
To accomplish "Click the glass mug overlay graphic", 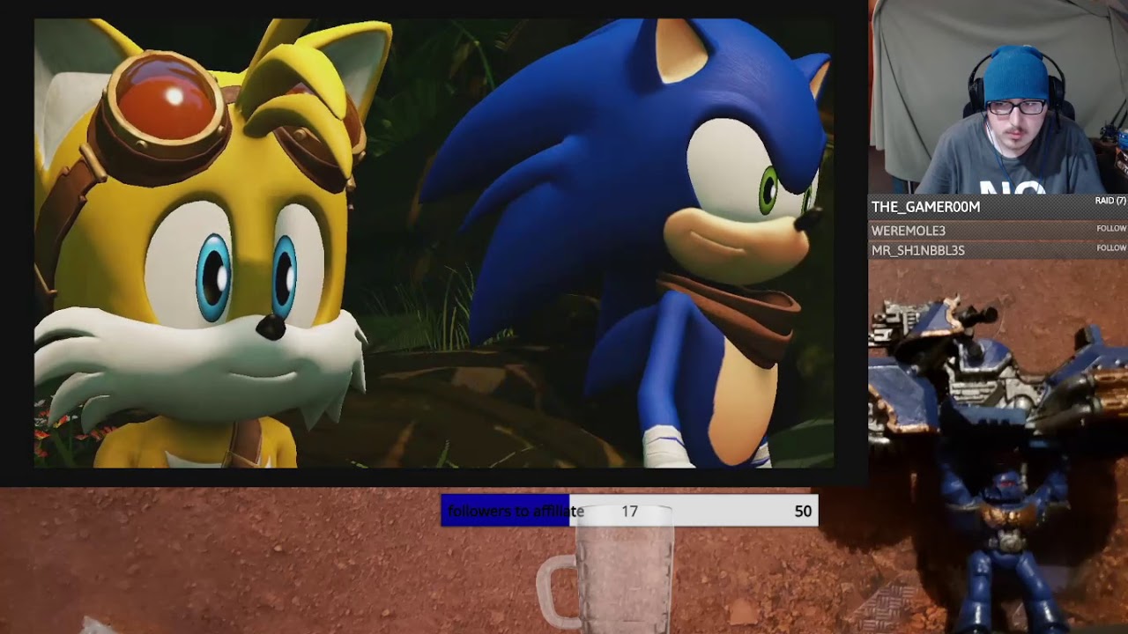I will pos(606,568).
